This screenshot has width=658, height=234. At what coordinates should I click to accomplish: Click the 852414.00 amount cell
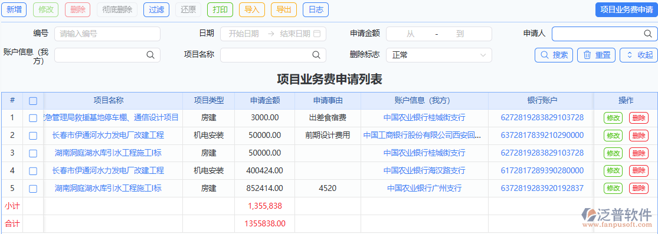click(x=265, y=188)
